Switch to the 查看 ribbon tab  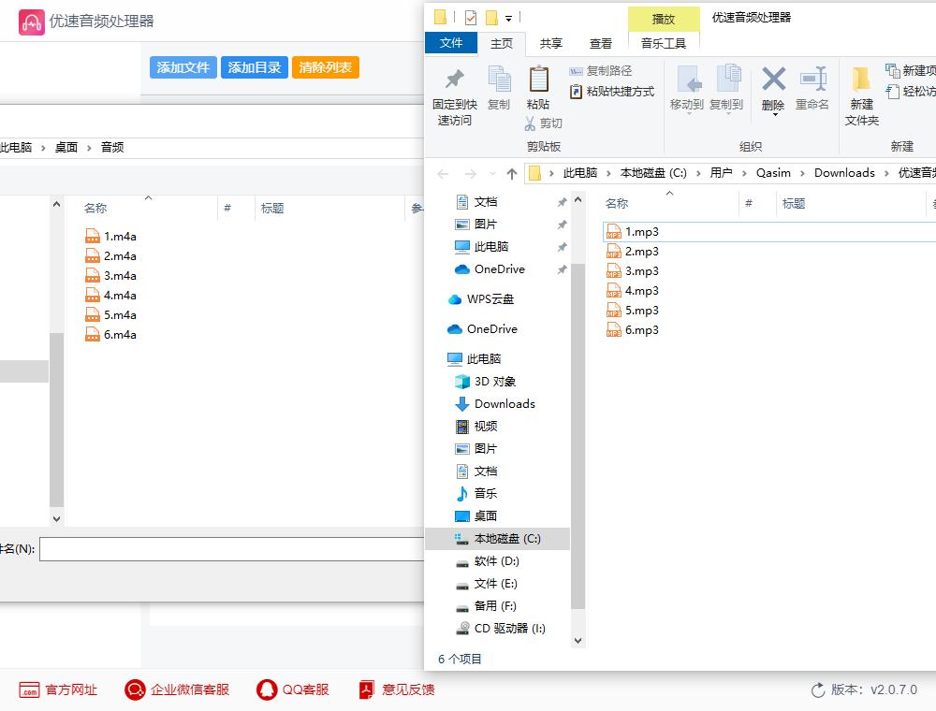tap(600, 42)
